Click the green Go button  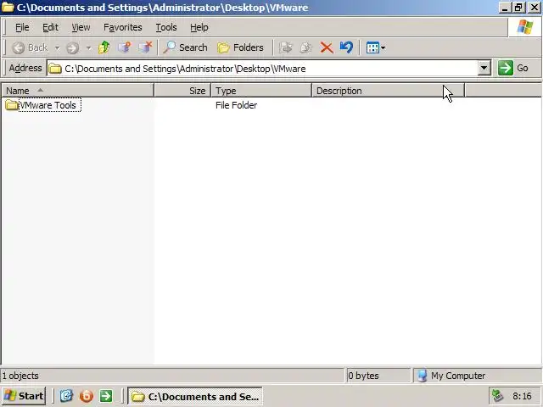(x=514, y=68)
